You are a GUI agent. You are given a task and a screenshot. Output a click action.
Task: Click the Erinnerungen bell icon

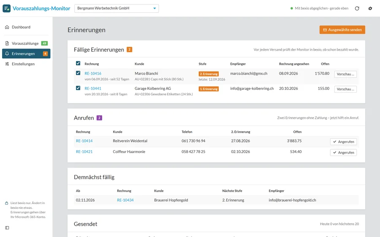point(7,54)
